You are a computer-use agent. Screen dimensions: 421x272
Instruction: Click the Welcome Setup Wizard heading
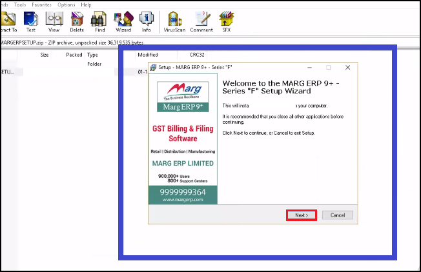(281, 87)
